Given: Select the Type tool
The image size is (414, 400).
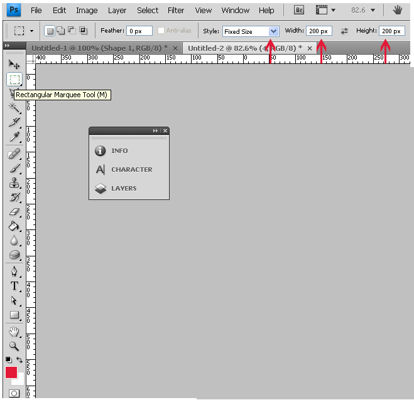Looking at the screenshot, I should 14,286.
